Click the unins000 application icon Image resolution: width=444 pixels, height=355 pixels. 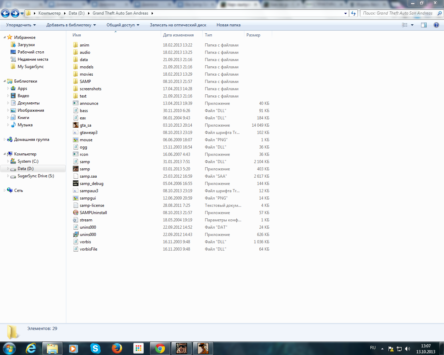(x=76, y=235)
